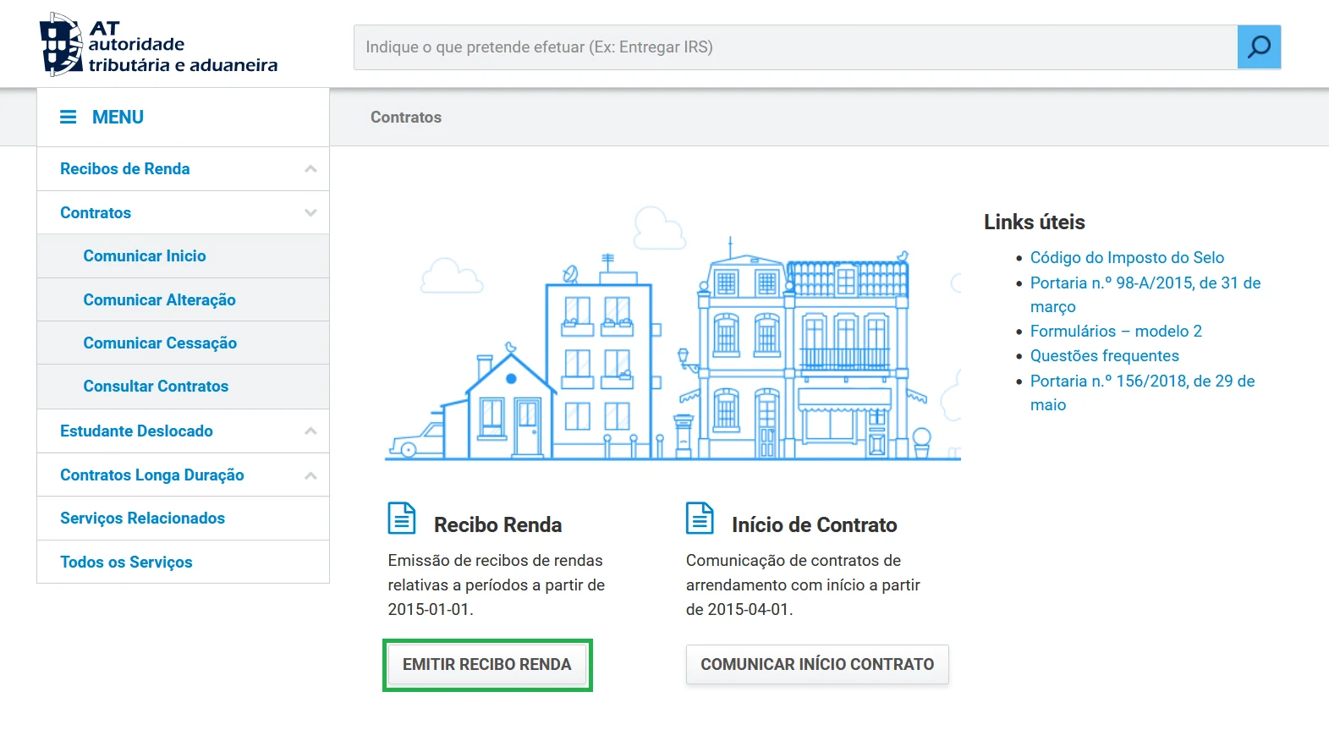Click the magnifying glass search button
This screenshot has width=1329, height=730.
1259,47
